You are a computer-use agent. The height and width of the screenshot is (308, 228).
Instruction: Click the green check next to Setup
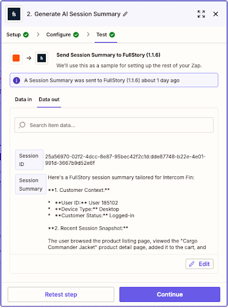click(26, 35)
